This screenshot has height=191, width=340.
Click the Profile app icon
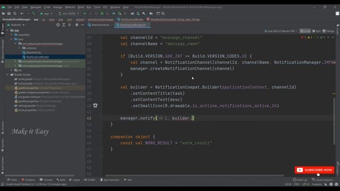(x=114, y=13)
